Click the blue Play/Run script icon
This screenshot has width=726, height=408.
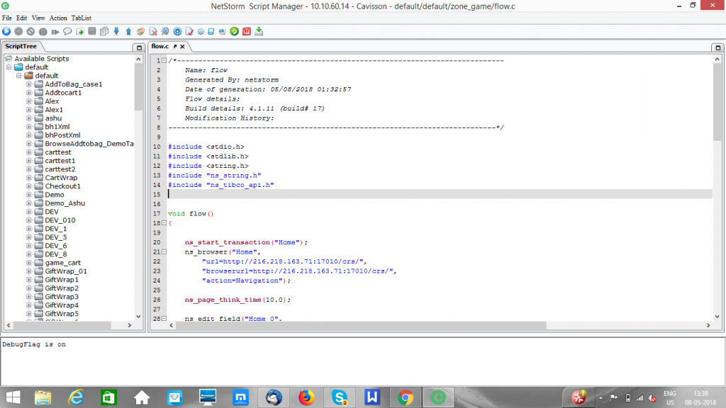click(x=6, y=31)
